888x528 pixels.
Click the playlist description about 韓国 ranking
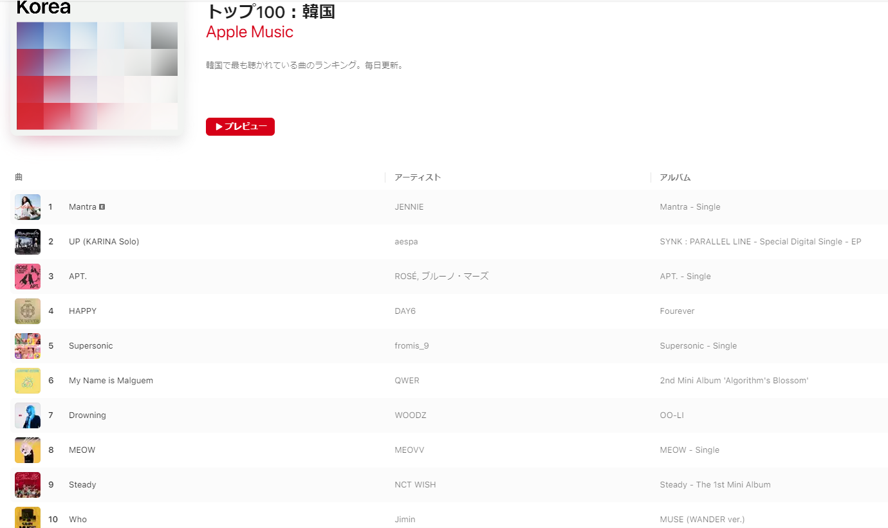pos(304,66)
